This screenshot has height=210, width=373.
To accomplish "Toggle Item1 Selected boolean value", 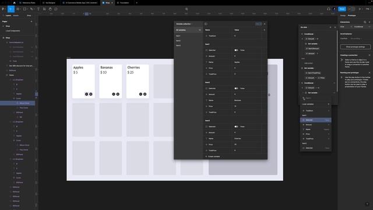I will click(x=236, y=50).
